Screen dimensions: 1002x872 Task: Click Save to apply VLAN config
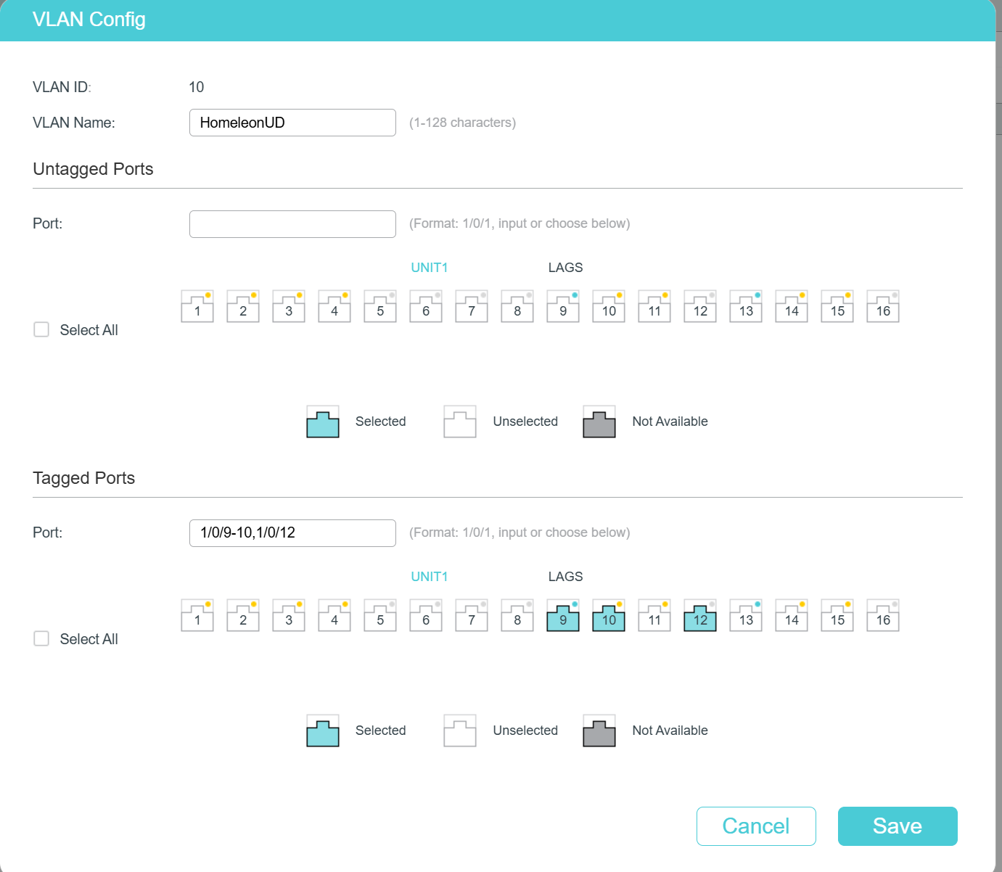point(898,826)
